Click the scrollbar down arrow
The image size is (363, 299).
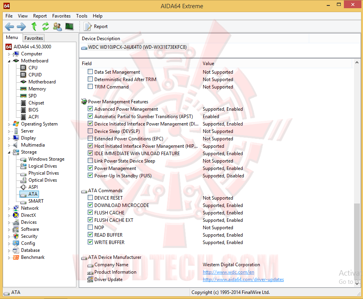[x=357, y=284]
